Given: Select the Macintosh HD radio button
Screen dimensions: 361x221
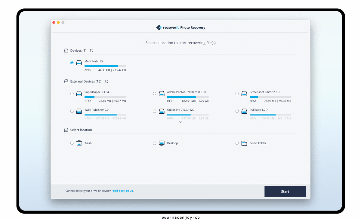Looking at the screenshot, I should pos(72,63).
